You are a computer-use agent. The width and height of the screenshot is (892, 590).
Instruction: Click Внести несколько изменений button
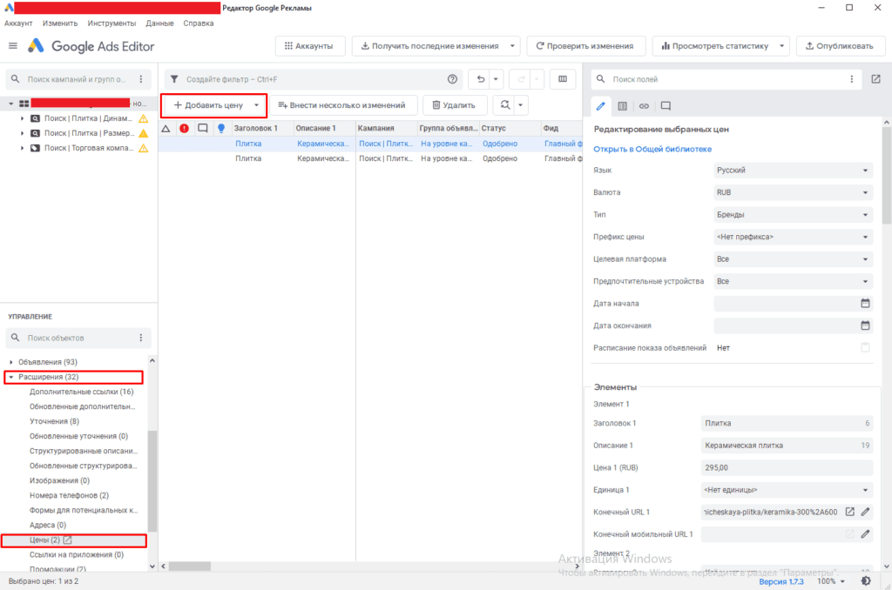point(343,105)
